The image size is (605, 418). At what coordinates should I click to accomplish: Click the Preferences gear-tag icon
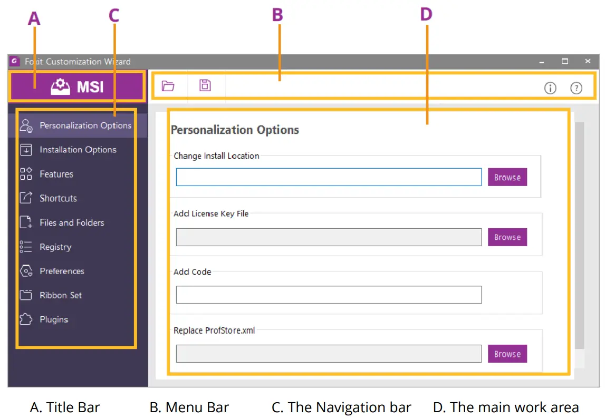26,271
